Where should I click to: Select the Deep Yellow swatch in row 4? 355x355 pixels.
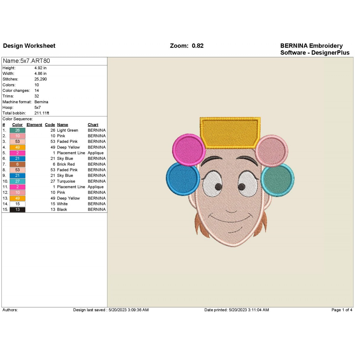click(x=17, y=147)
